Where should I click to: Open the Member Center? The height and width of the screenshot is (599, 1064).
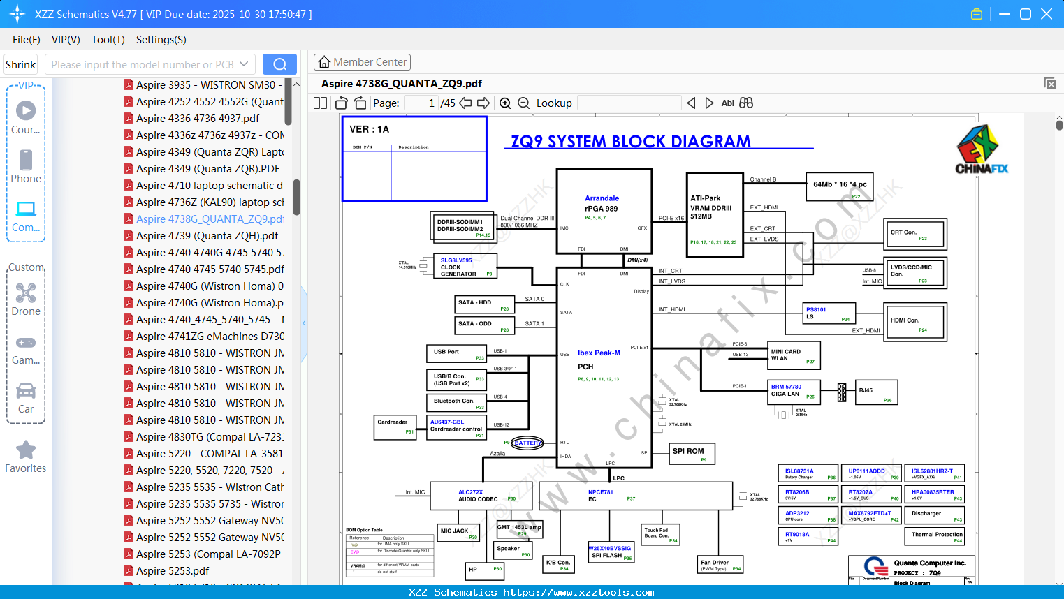362,62
